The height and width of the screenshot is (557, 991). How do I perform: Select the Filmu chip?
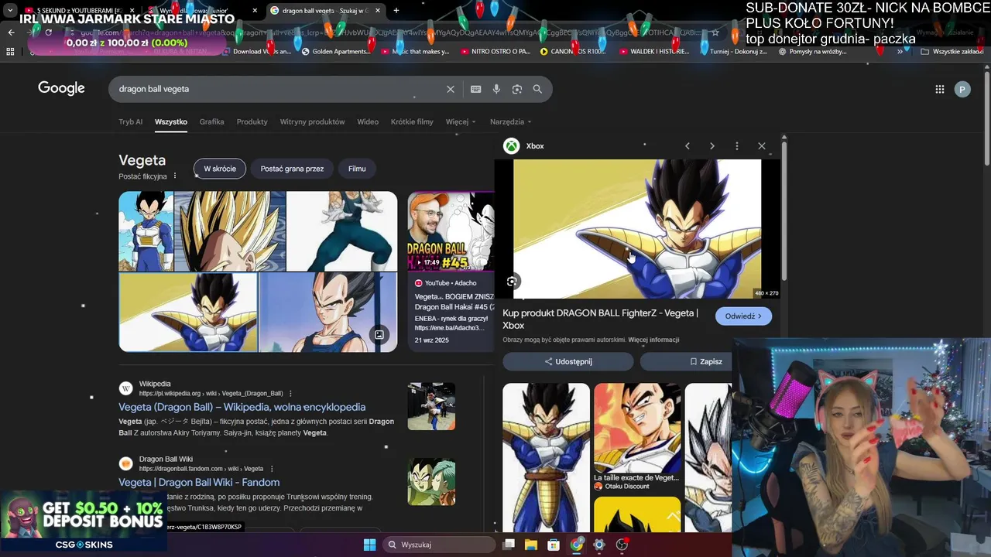[x=357, y=169]
